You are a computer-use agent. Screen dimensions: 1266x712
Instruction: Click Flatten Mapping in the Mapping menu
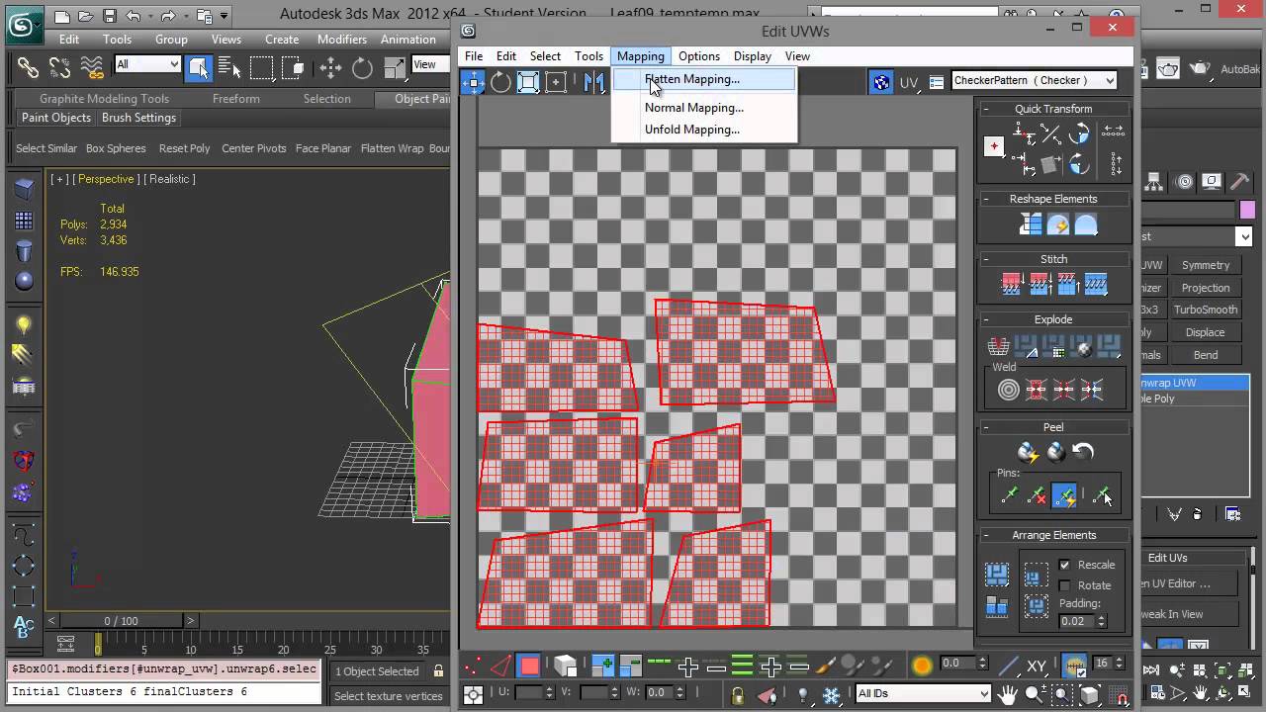click(x=691, y=79)
